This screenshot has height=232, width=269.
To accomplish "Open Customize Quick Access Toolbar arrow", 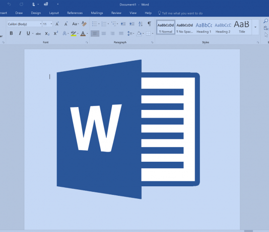I will tap(58, 4).
